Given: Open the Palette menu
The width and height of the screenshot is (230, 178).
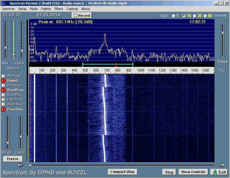Looking at the screenshot, I should click(x=46, y=9).
